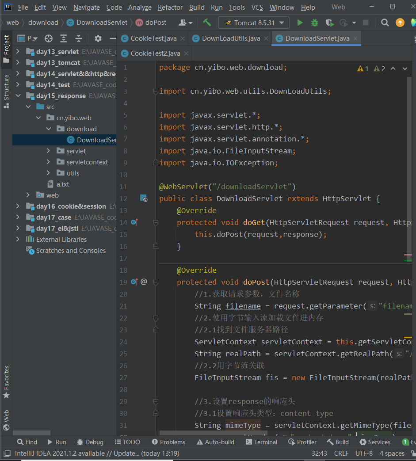Collapse the day15_response module
Screen dimensions: 416x461
point(18,95)
